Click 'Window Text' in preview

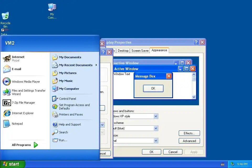(122, 74)
